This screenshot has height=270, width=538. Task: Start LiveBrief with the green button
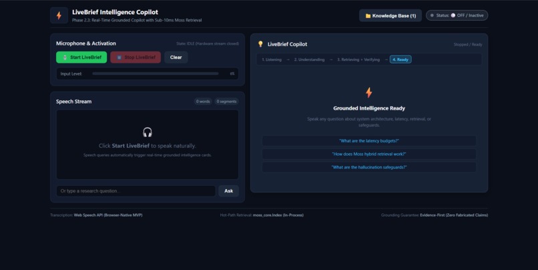[x=81, y=57]
